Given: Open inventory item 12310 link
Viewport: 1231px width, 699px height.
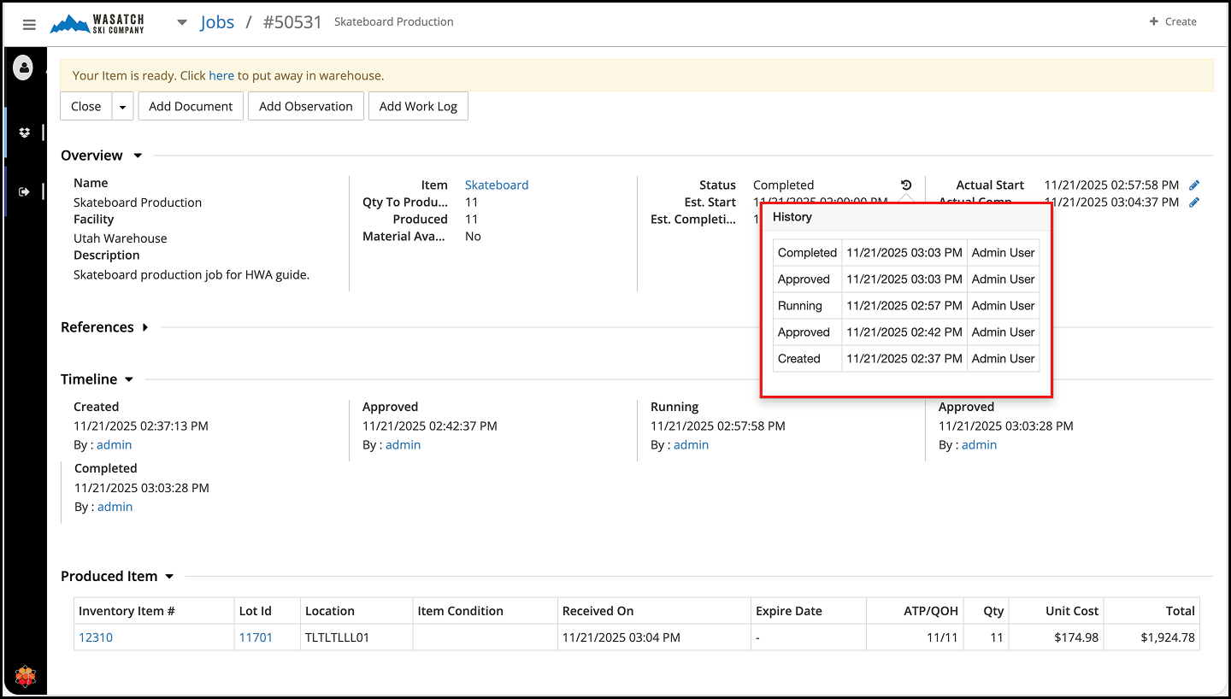Looking at the screenshot, I should 96,637.
